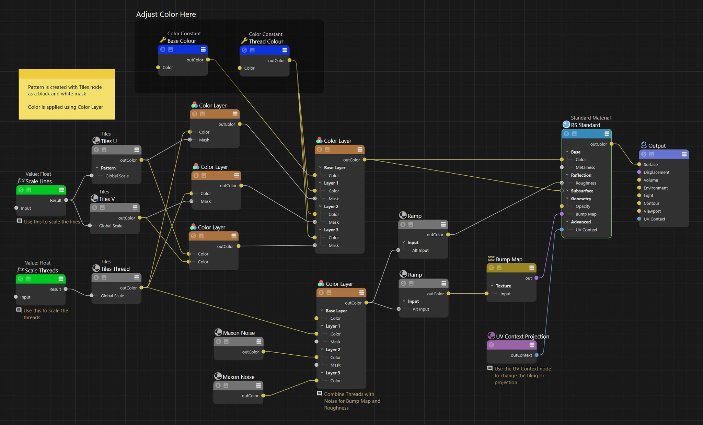Click the preview image icon in Tiles Thread header
Image resolution: width=703 pixels, height=425 pixels.
pyautogui.click(x=104, y=278)
